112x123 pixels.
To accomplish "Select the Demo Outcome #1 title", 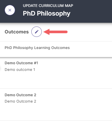I will (21, 63).
